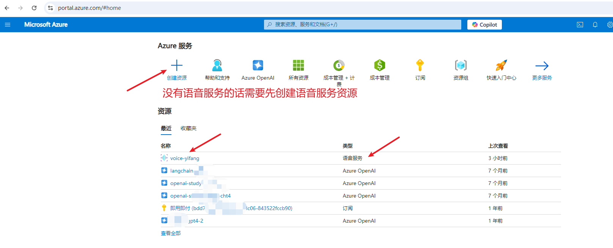This screenshot has height=248, width=613.
Task: Switch to the Recent (最近) tab
Action: coord(166,128)
